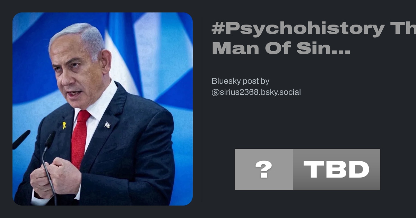Click the small flag pin on lapel

[107, 125]
